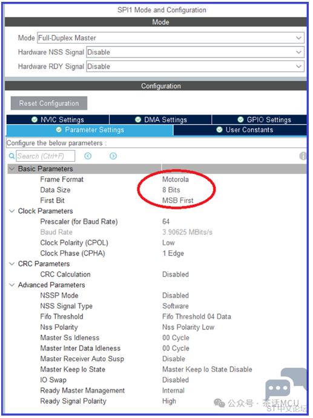Image resolution: width=313 pixels, height=418 pixels.
Task: Select IO Swap value Disabled
Action: pyautogui.click(x=176, y=380)
